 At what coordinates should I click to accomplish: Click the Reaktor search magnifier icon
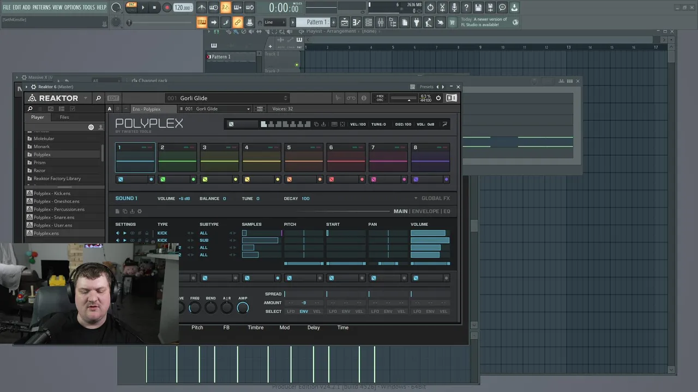pyautogui.click(x=98, y=98)
